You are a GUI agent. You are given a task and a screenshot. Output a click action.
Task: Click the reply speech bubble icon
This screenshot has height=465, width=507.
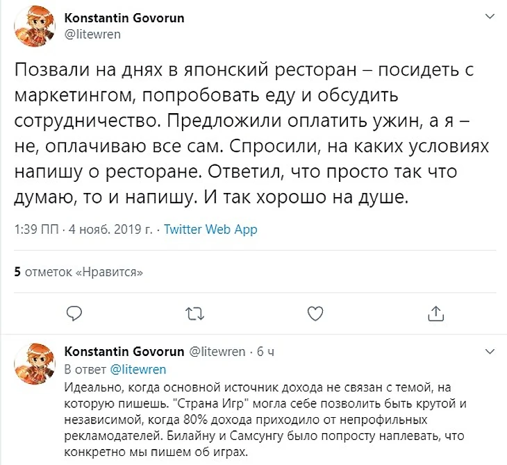(75, 313)
